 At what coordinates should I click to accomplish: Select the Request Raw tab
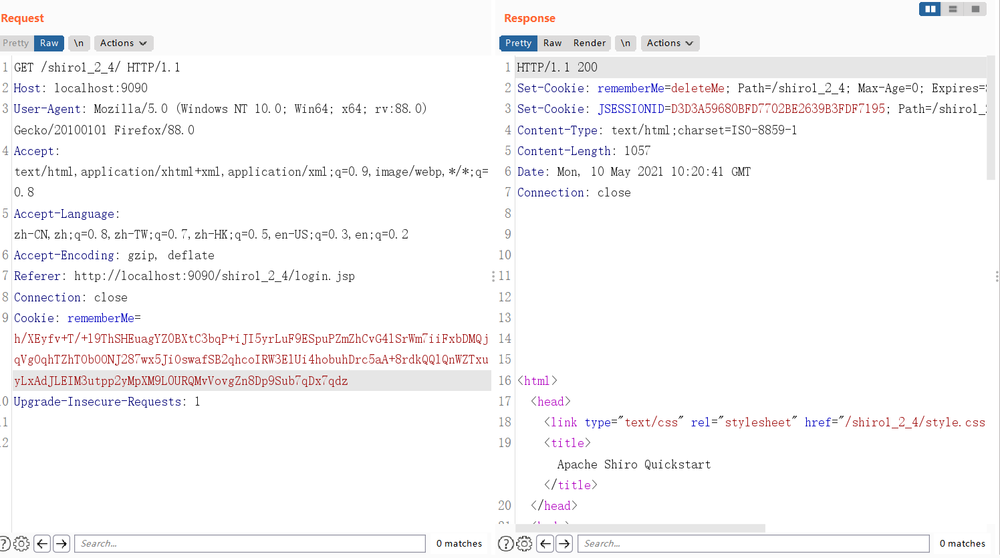click(49, 43)
